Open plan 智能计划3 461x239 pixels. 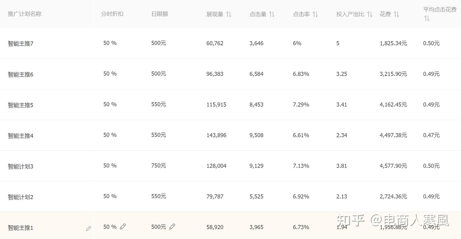point(20,166)
